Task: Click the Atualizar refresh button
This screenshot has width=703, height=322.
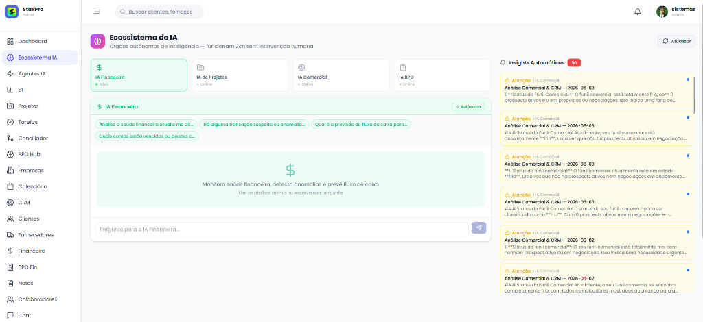Action: pos(677,41)
